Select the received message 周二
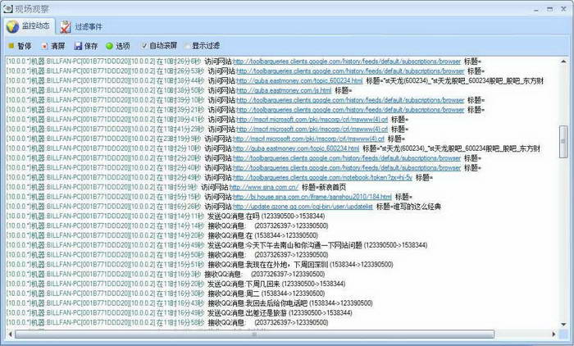 pos(253,294)
